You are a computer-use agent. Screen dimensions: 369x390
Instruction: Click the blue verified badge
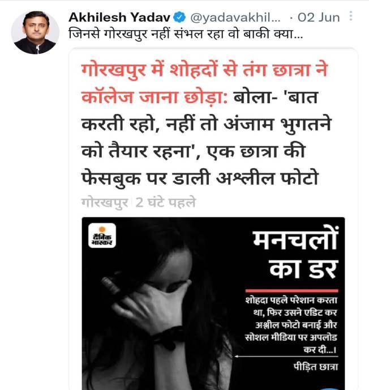tap(179, 17)
